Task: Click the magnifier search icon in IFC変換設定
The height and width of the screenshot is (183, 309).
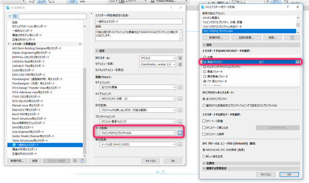Action: (15, 16)
